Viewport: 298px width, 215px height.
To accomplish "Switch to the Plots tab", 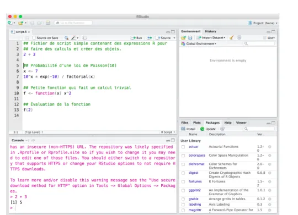I will [197, 123].
